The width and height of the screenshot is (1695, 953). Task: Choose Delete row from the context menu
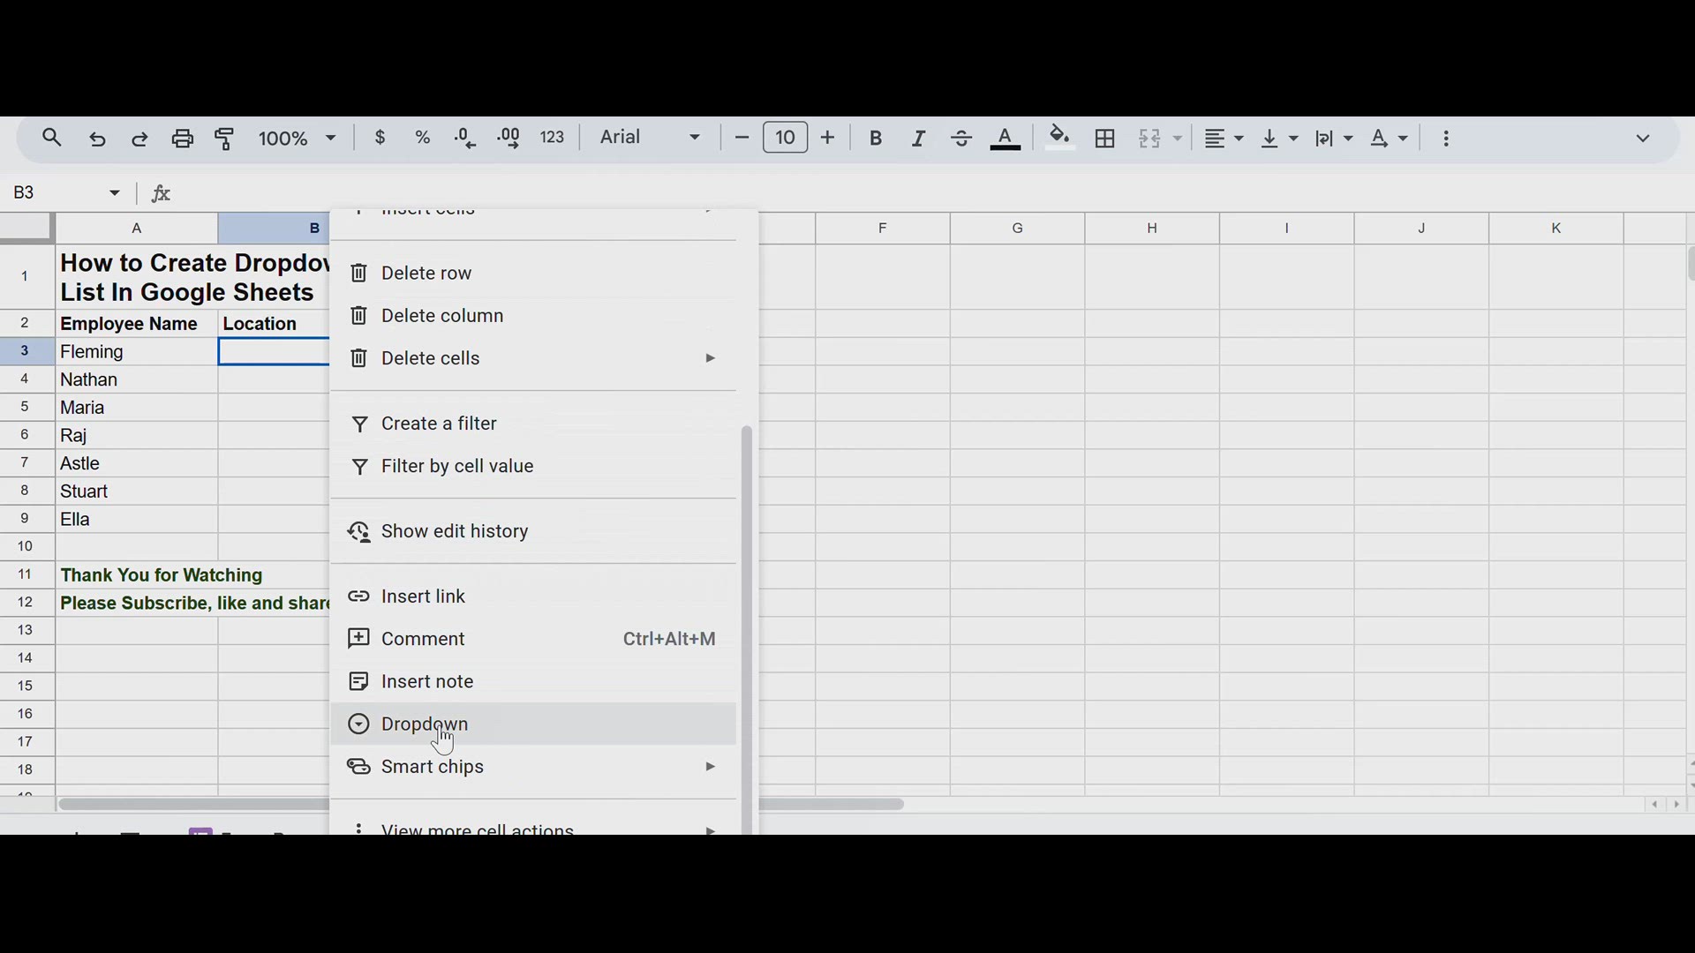point(427,273)
